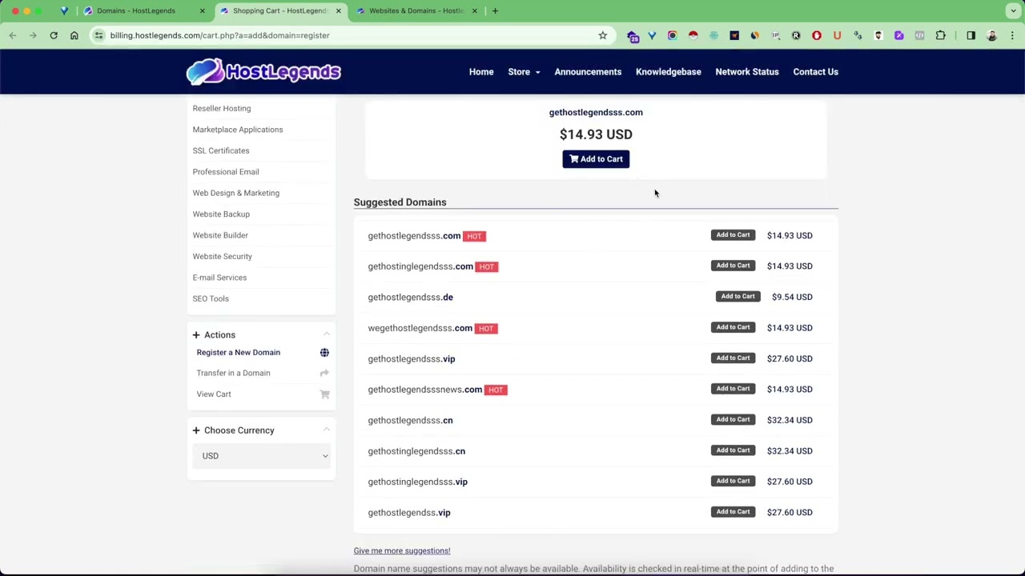Open Marketplace Applications category
Viewport: 1025px width, 576px height.
[x=238, y=130]
